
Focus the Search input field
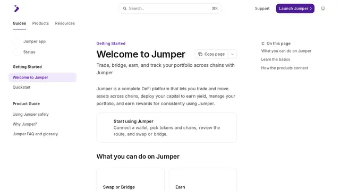170,8
